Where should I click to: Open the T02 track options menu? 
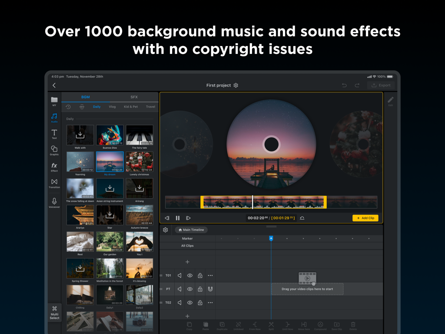(210, 302)
